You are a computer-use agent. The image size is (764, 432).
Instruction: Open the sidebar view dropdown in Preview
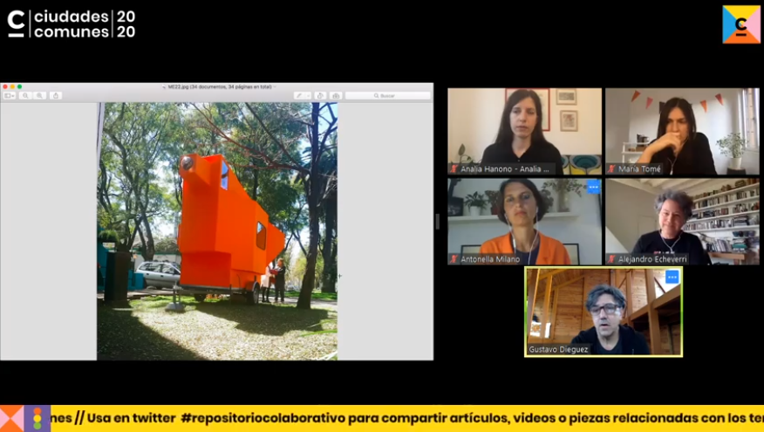point(10,96)
